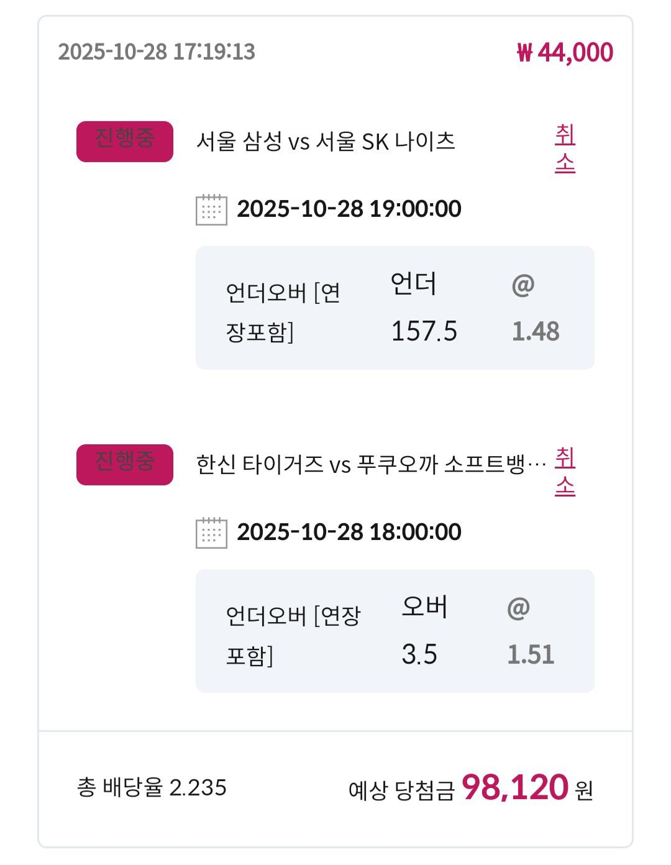This screenshot has width=671, height=865.
Task: Click 언더오버 [연장포함] label in the basketball bet
Action: pyautogui.click(x=283, y=312)
